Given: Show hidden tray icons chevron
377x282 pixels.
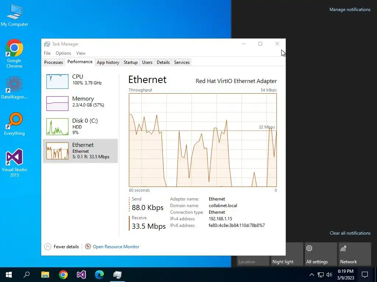Looking at the screenshot, I should (311, 275).
